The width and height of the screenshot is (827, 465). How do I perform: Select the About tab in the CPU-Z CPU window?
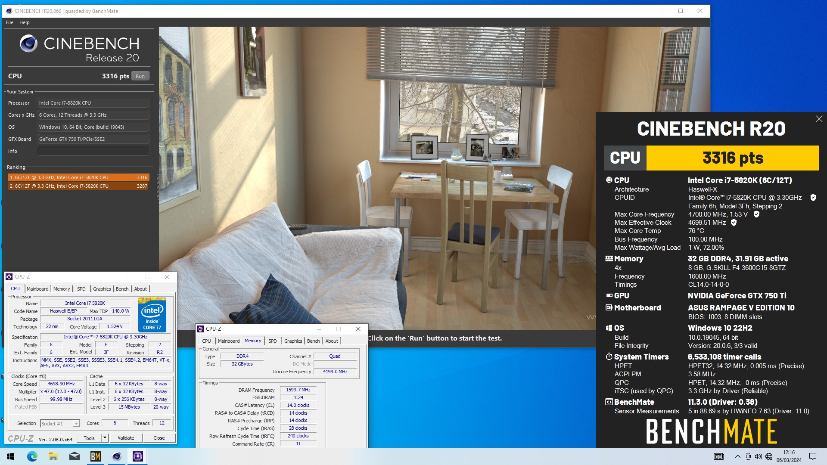(x=140, y=289)
